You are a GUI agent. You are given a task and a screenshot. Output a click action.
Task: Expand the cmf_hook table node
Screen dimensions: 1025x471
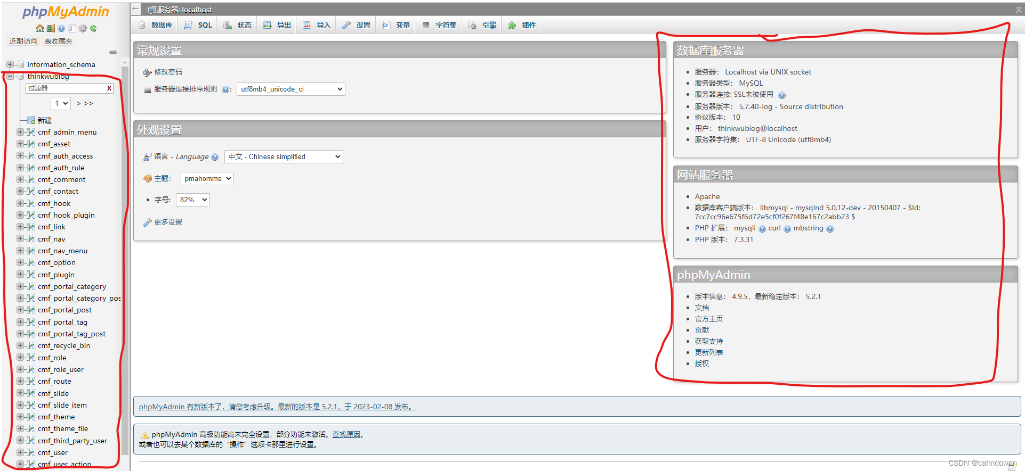(20, 203)
